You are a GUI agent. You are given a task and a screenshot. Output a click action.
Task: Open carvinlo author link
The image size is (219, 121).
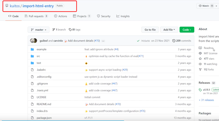58,41
